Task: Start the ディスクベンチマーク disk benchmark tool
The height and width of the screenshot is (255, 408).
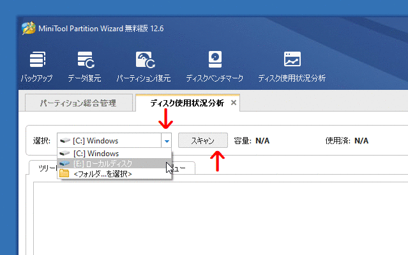Action: 215,68
